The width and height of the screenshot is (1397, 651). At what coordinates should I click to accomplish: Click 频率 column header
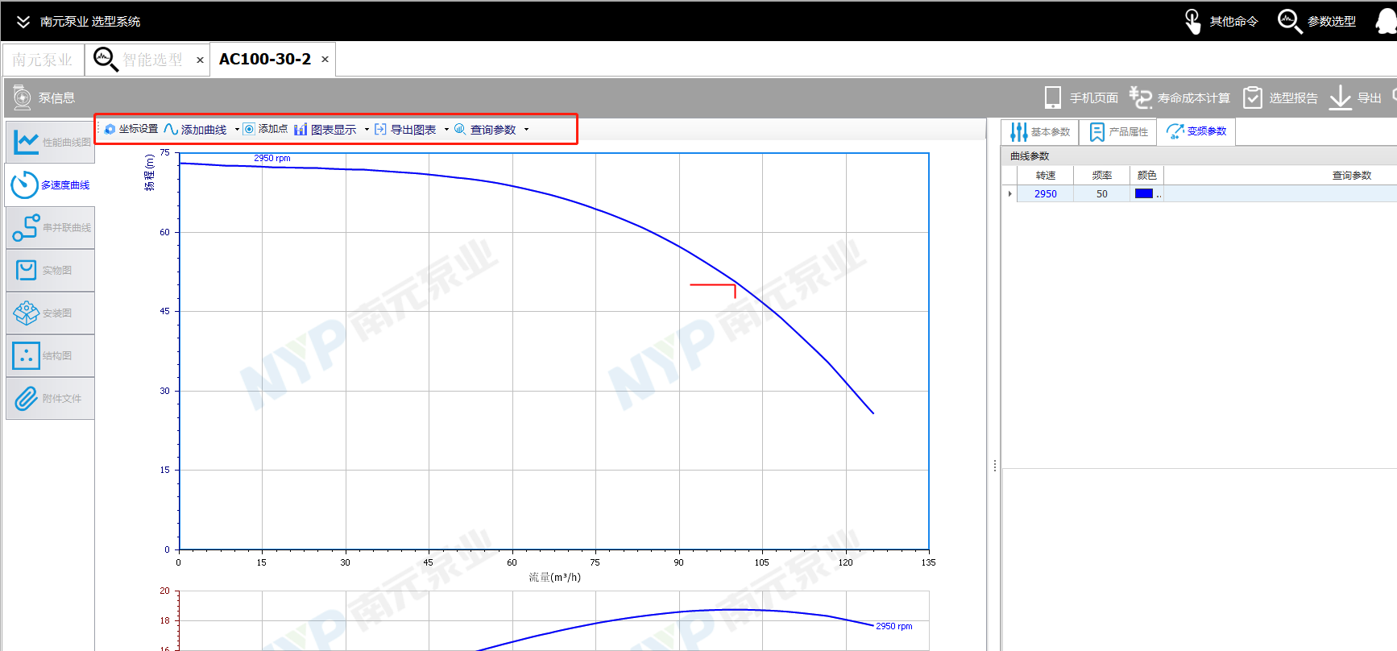click(x=1102, y=175)
